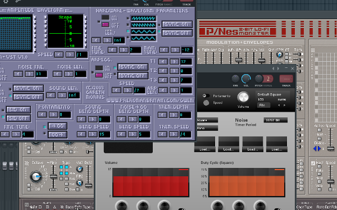
Task: Select the →00 bend direction button
Action: 58,126
